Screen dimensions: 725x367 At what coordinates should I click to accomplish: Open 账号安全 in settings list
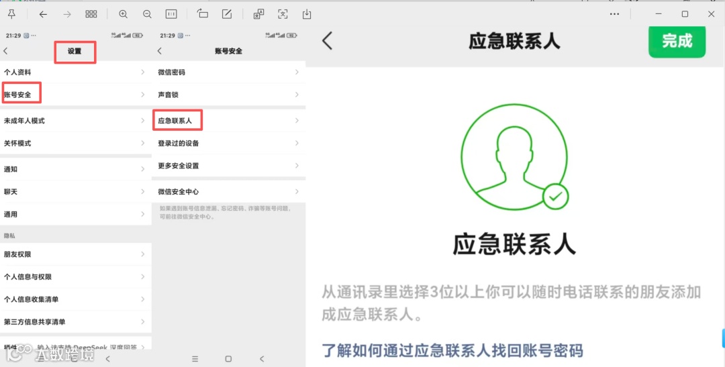[x=76, y=95]
